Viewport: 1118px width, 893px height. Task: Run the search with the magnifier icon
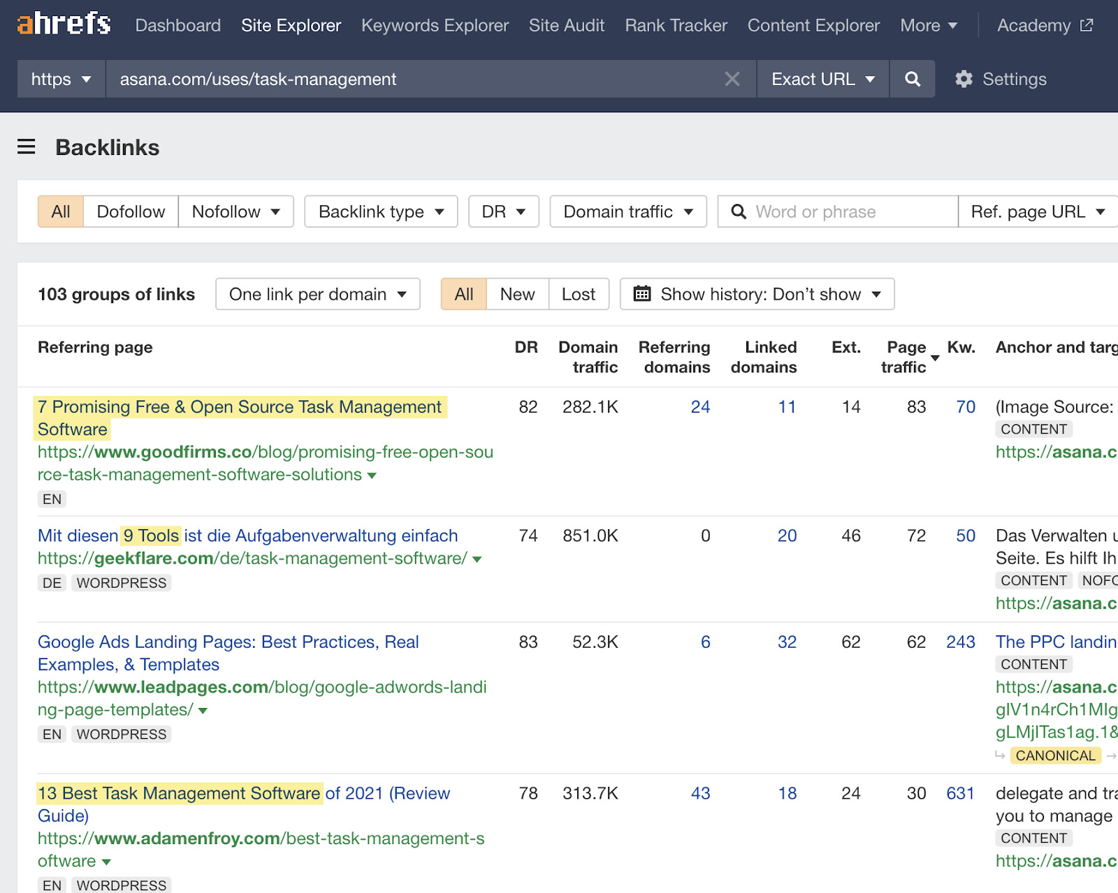(912, 79)
